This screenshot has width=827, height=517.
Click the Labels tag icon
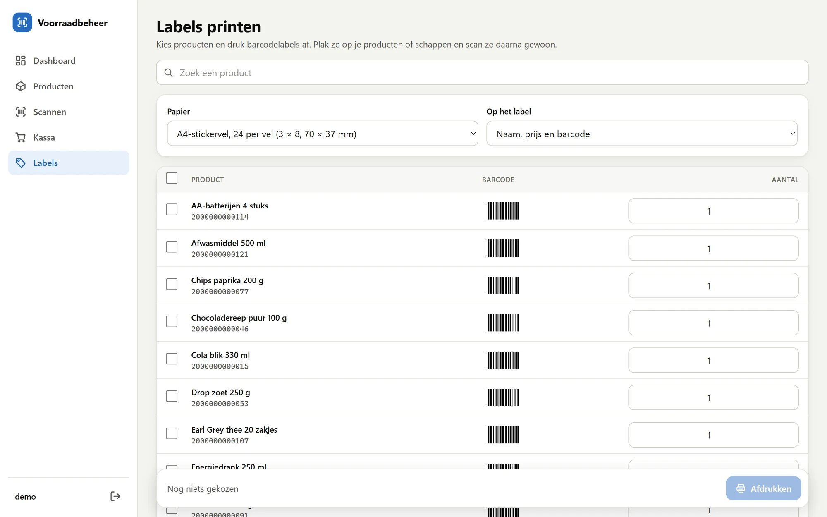[21, 163]
